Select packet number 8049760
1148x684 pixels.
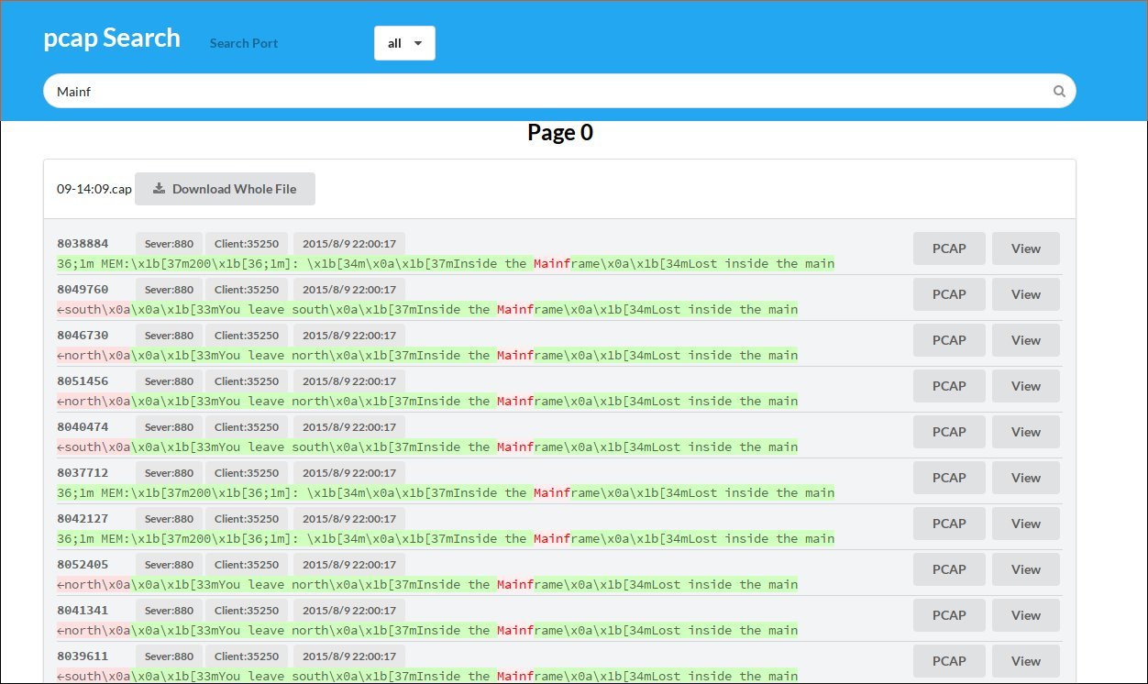83,290
